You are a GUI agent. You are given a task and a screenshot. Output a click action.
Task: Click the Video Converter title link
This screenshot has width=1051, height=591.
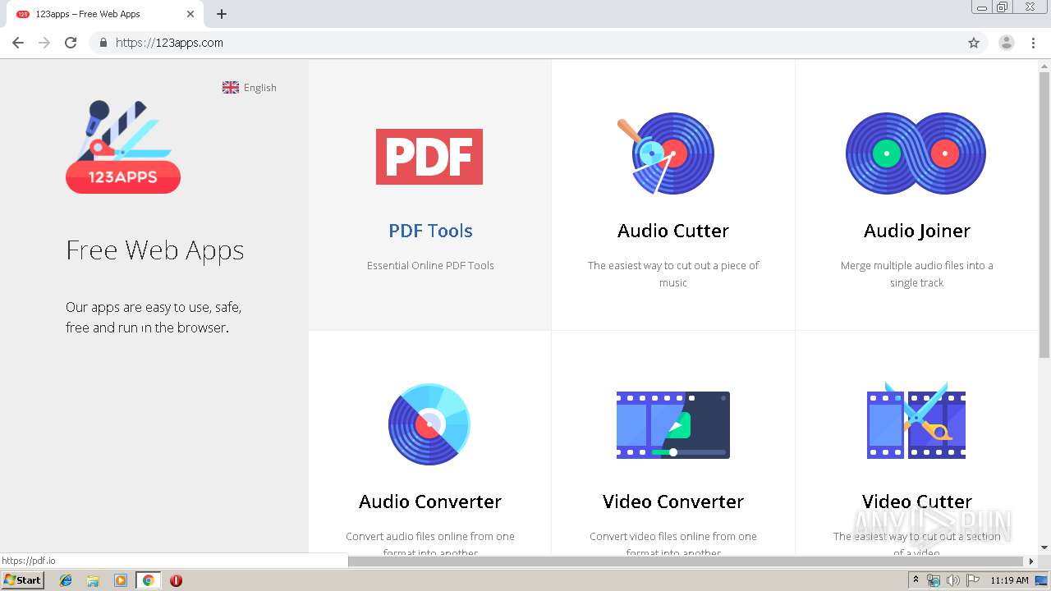click(673, 502)
